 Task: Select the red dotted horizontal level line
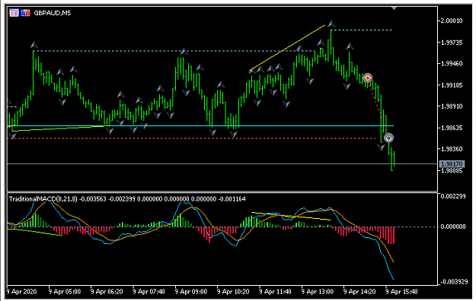pos(191,138)
